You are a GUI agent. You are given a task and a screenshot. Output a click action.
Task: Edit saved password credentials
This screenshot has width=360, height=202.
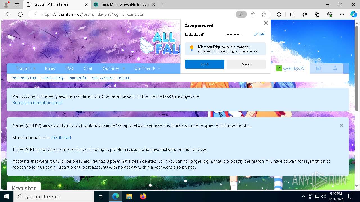[260, 34]
